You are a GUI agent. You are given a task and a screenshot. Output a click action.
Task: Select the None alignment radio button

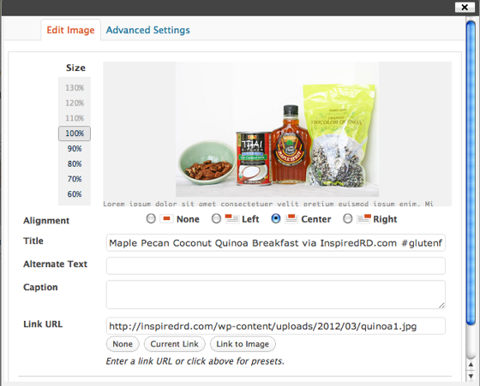(151, 218)
